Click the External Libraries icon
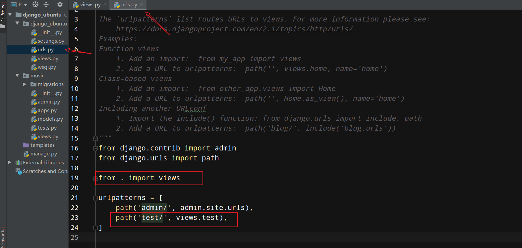522x248 pixels. point(19,162)
